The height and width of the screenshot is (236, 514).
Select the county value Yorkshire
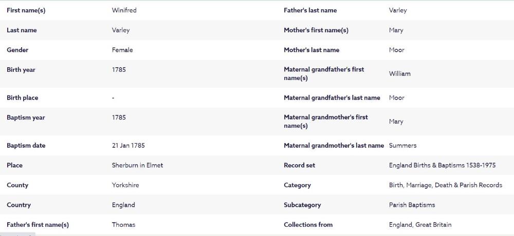(x=125, y=185)
